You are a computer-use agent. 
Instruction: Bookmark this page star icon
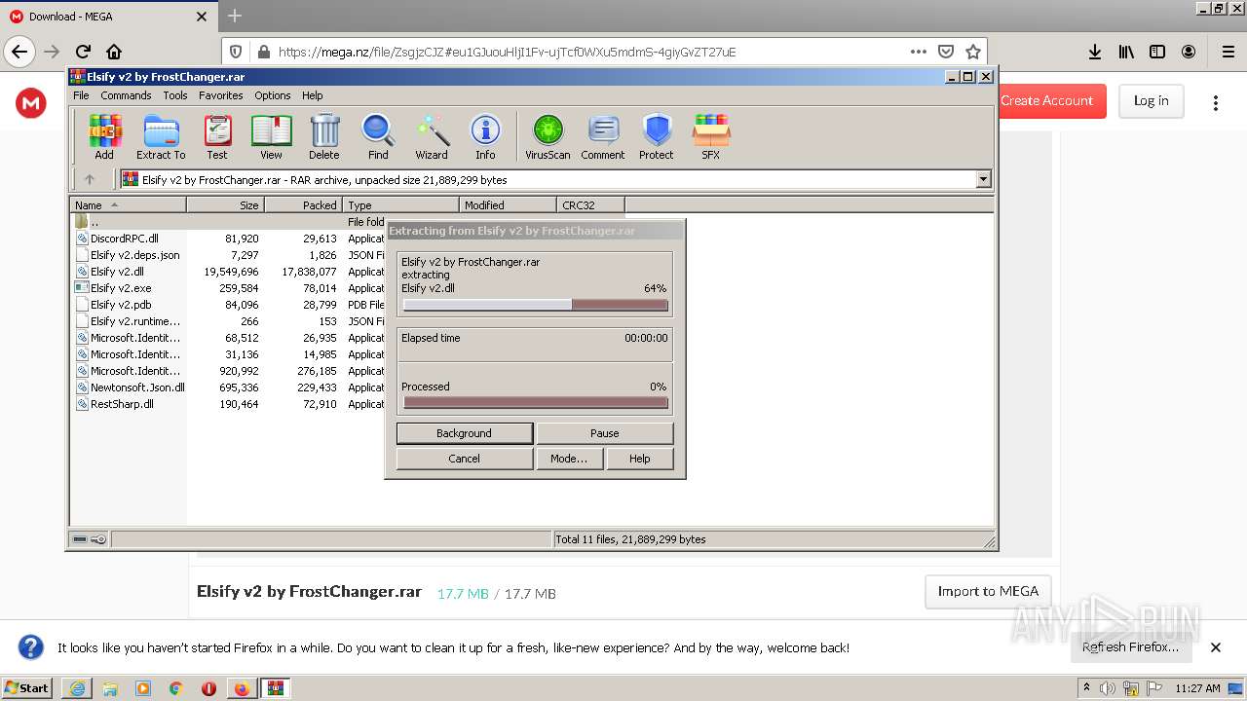[972, 52]
